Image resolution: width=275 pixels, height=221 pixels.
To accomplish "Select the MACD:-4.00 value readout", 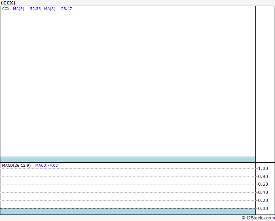I will 47,166.
